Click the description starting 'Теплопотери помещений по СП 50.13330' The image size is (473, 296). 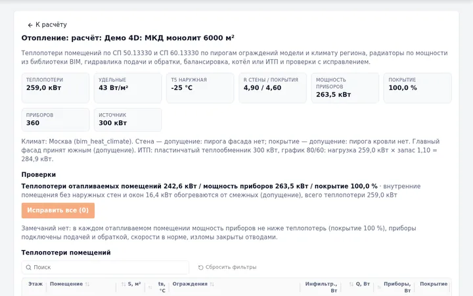click(x=235, y=57)
